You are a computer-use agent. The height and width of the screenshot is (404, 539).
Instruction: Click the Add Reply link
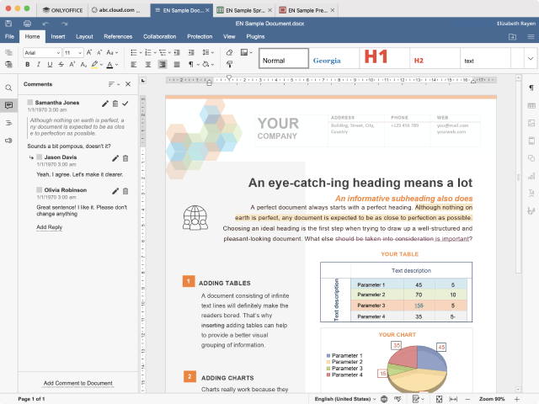[49, 227]
